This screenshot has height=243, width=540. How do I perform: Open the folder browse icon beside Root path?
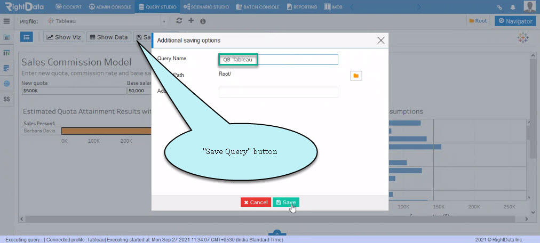coord(356,76)
